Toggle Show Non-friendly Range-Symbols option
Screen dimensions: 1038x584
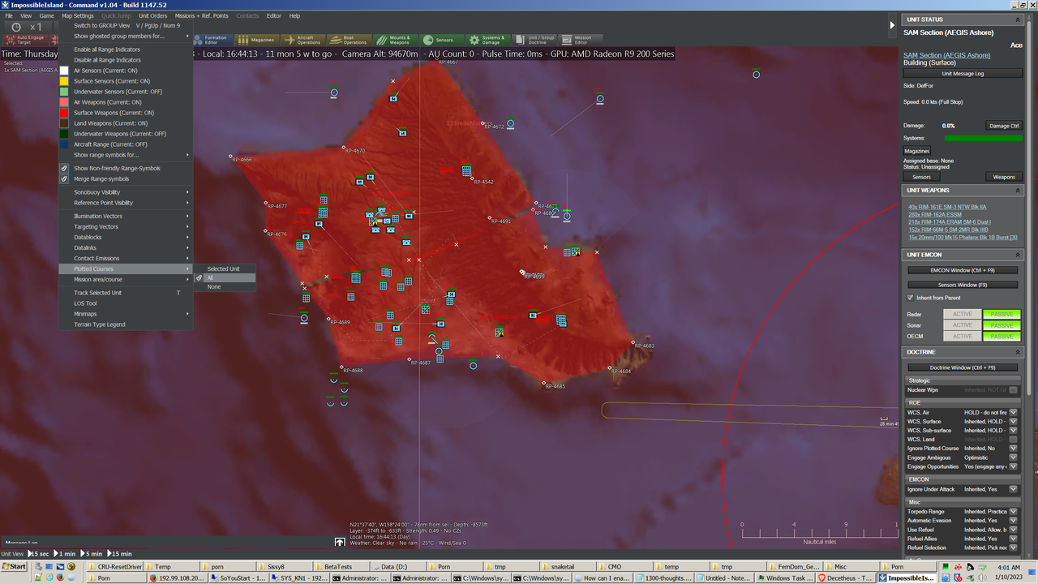click(x=117, y=168)
